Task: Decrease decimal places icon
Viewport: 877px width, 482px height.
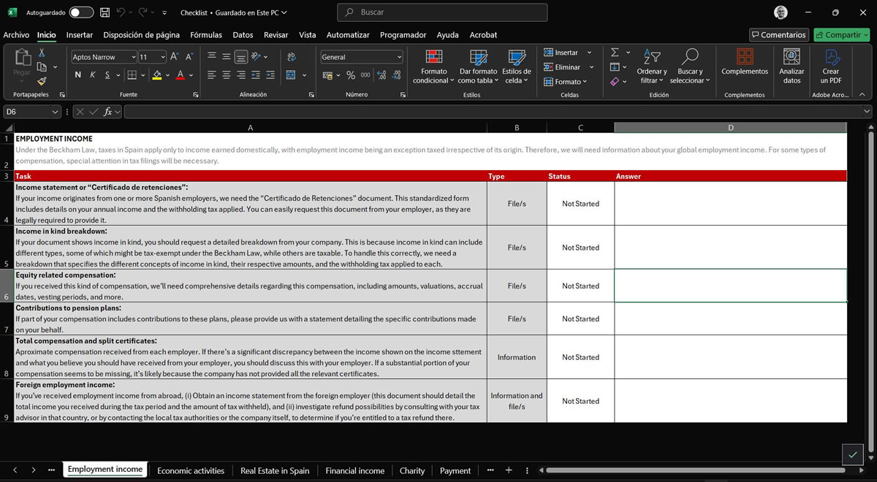Action: 396,75
